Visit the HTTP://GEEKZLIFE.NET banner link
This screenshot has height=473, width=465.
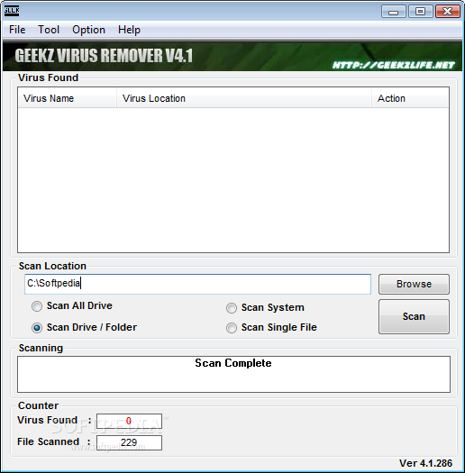(x=393, y=65)
